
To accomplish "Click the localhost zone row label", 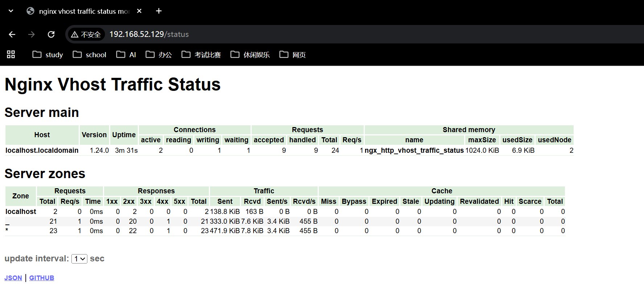I will (21, 211).
